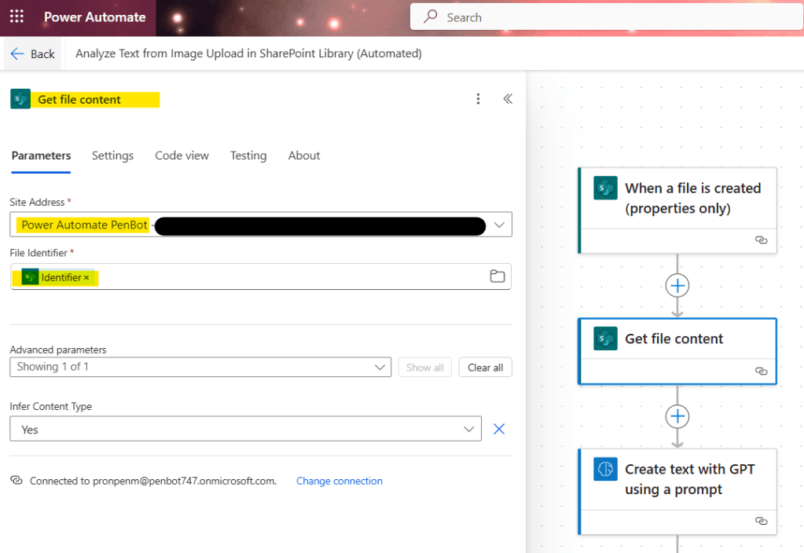Open the app launcher waffle icon
The width and height of the screenshot is (804, 553).
click(x=17, y=17)
